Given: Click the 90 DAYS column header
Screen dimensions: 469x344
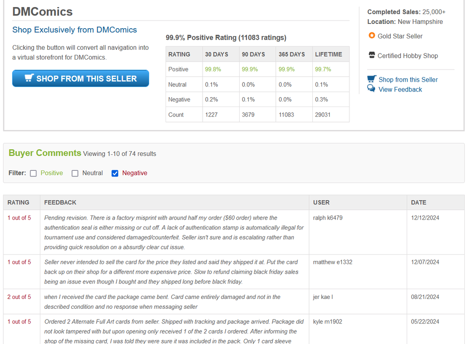Looking at the screenshot, I should coord(253,54).
